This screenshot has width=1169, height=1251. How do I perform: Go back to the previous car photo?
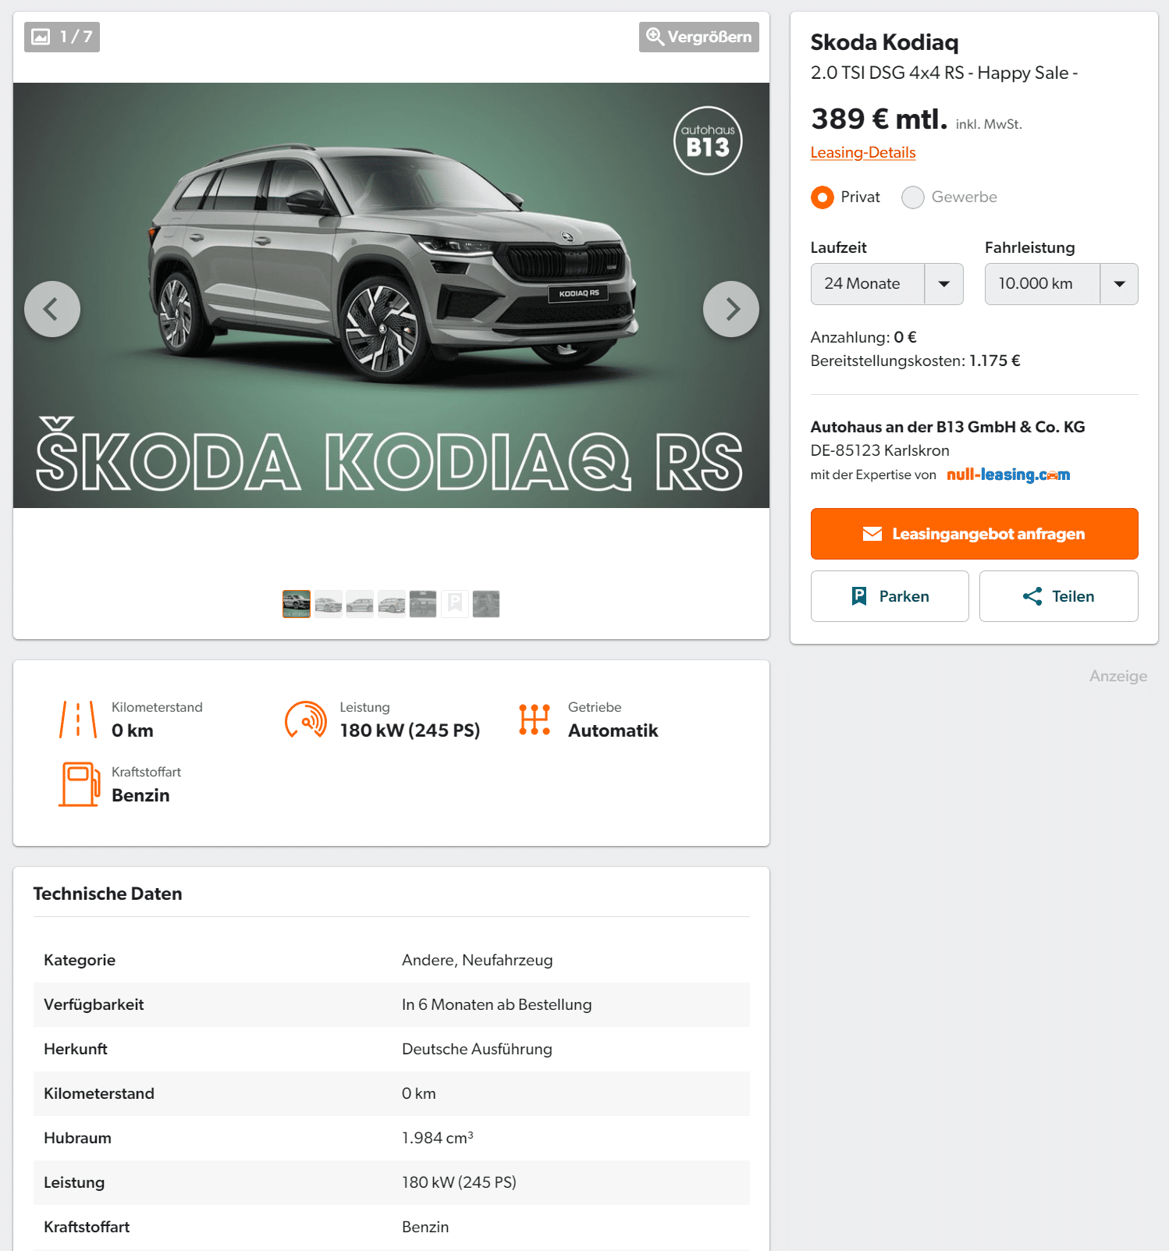tap(52, 309)
